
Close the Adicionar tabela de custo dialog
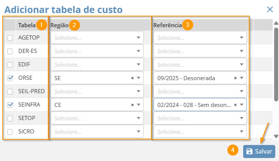(x=270, y=10)
